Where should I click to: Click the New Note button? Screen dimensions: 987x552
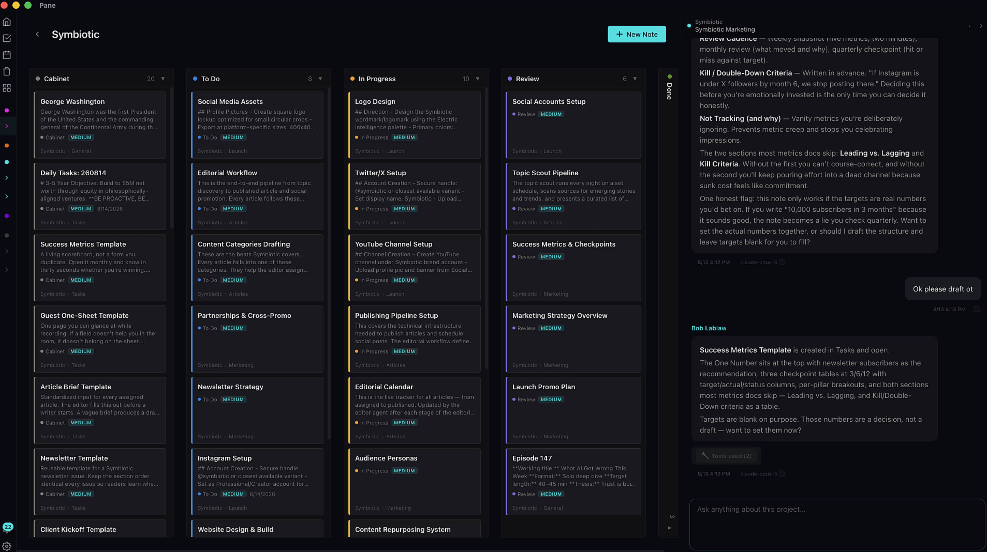coord(636,34)
